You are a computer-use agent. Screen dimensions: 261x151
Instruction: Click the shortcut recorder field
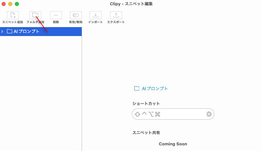(x=173, y=114)
